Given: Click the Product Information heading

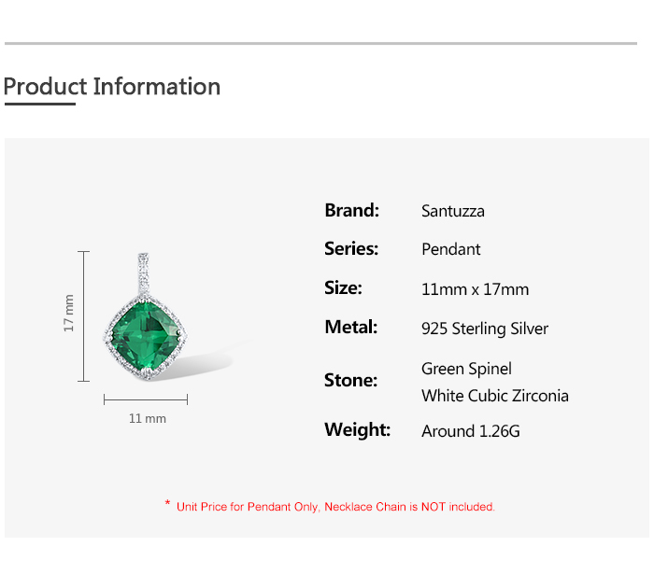Looking at the screenshot, I should (x=112, y=87).
